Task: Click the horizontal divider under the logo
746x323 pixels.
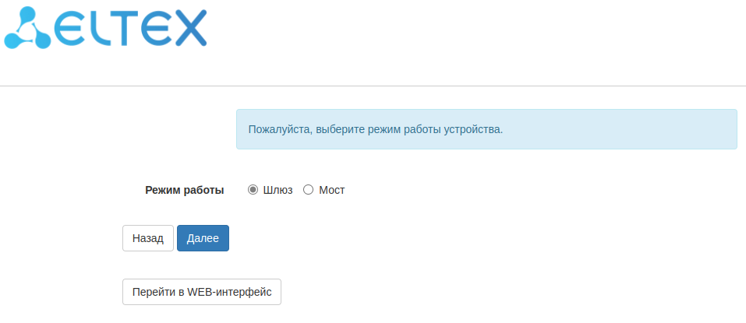Action: 373,86
